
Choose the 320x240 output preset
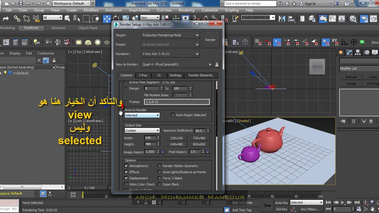[176, 138]
